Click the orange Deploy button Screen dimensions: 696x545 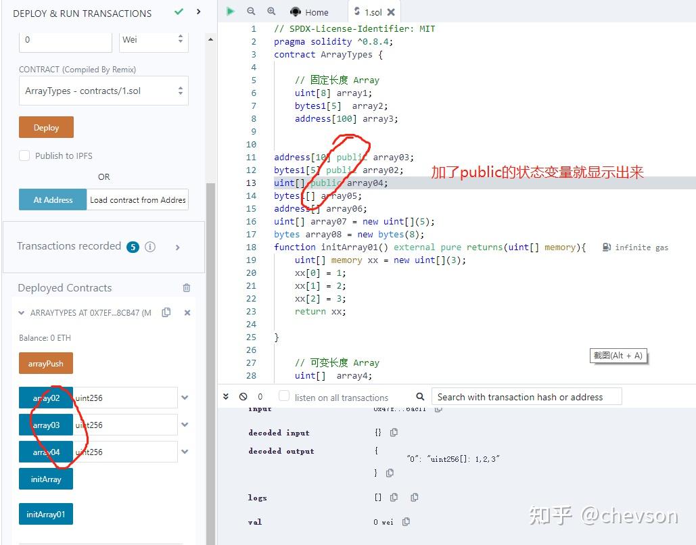[x=46, y=127]
